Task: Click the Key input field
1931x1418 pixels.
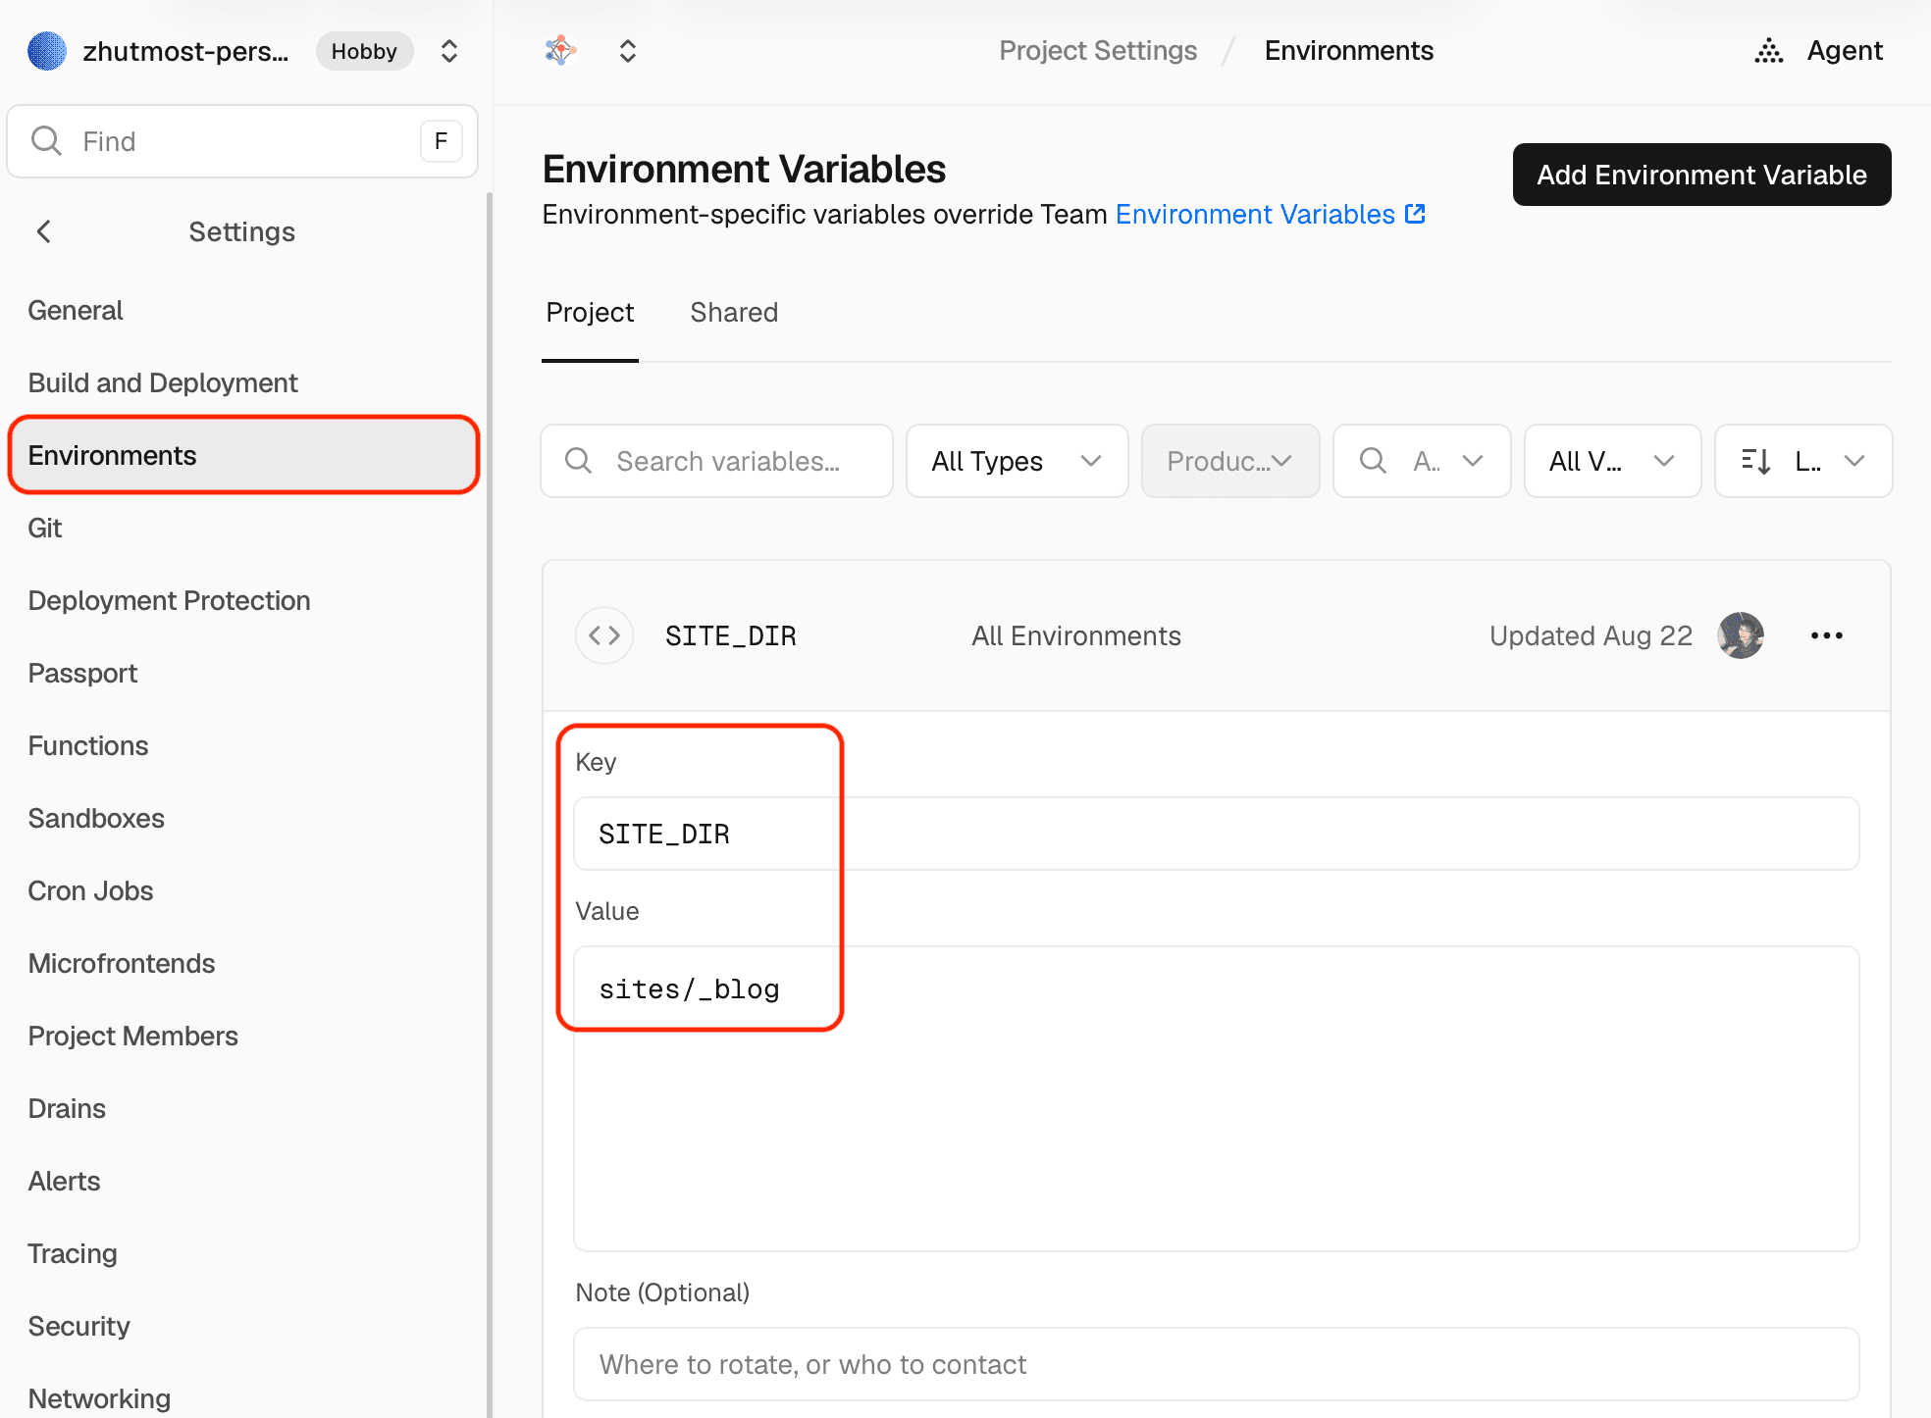Action: pyautogui.click(x=1216, y=834)
